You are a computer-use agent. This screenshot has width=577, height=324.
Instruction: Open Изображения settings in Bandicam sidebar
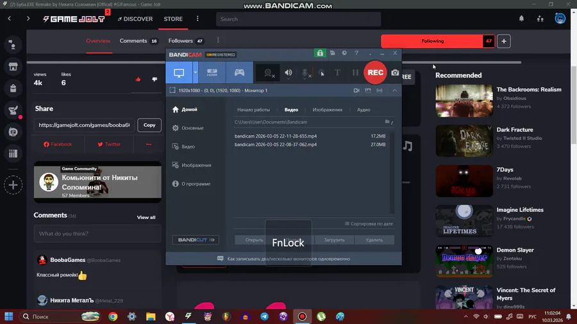192,165
